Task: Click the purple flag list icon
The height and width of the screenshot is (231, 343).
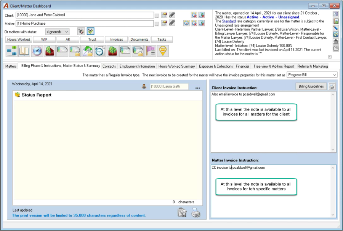Action: tap(150, 51)
